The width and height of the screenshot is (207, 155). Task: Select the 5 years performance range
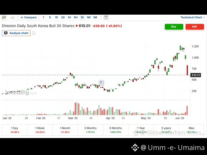[166, 130]
